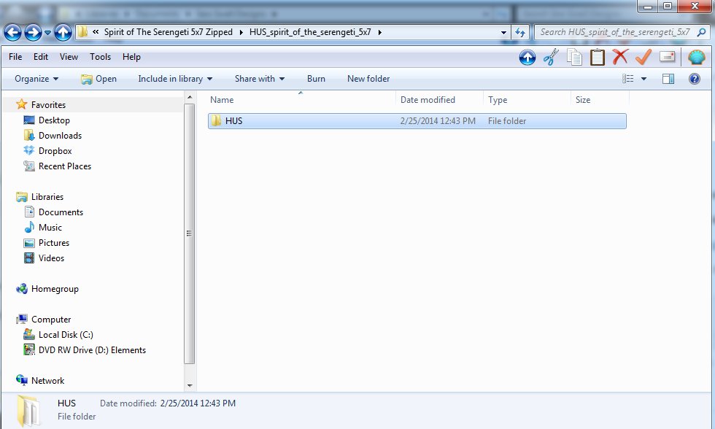The height and width of the screenshot is (429, 715).
Task: Open Local Disk (C:)
Action: 66,335
